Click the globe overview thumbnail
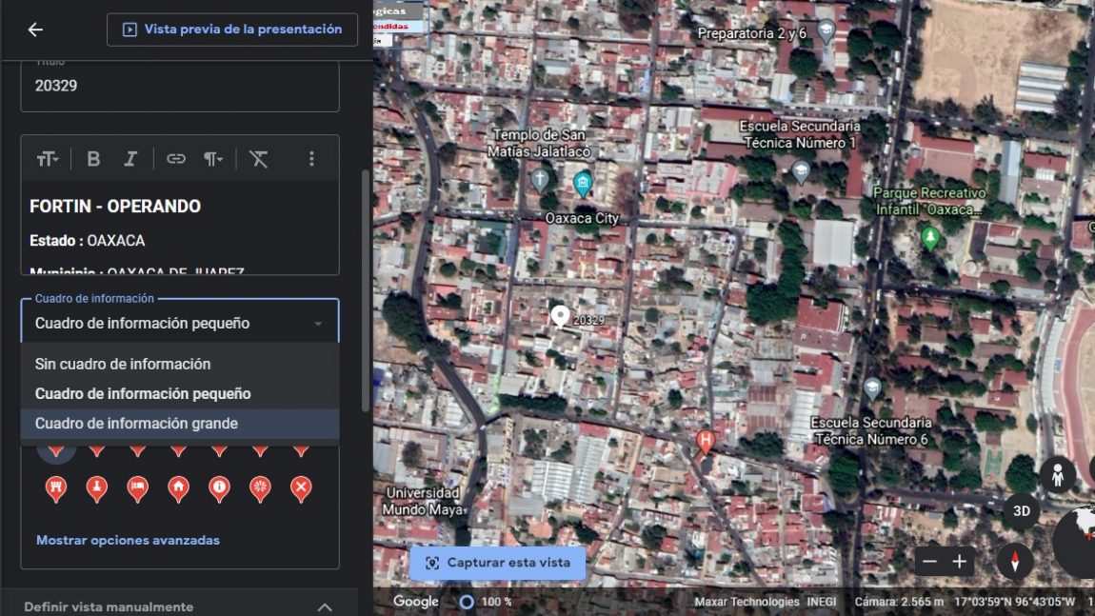Screen dimensions: 1095x616 pos(1075,542)
